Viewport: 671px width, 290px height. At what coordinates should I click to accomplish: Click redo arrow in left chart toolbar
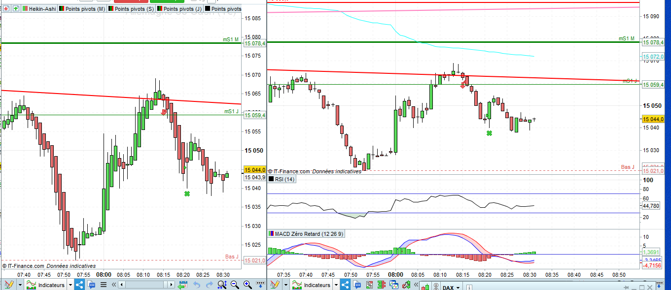pos(209,285)
